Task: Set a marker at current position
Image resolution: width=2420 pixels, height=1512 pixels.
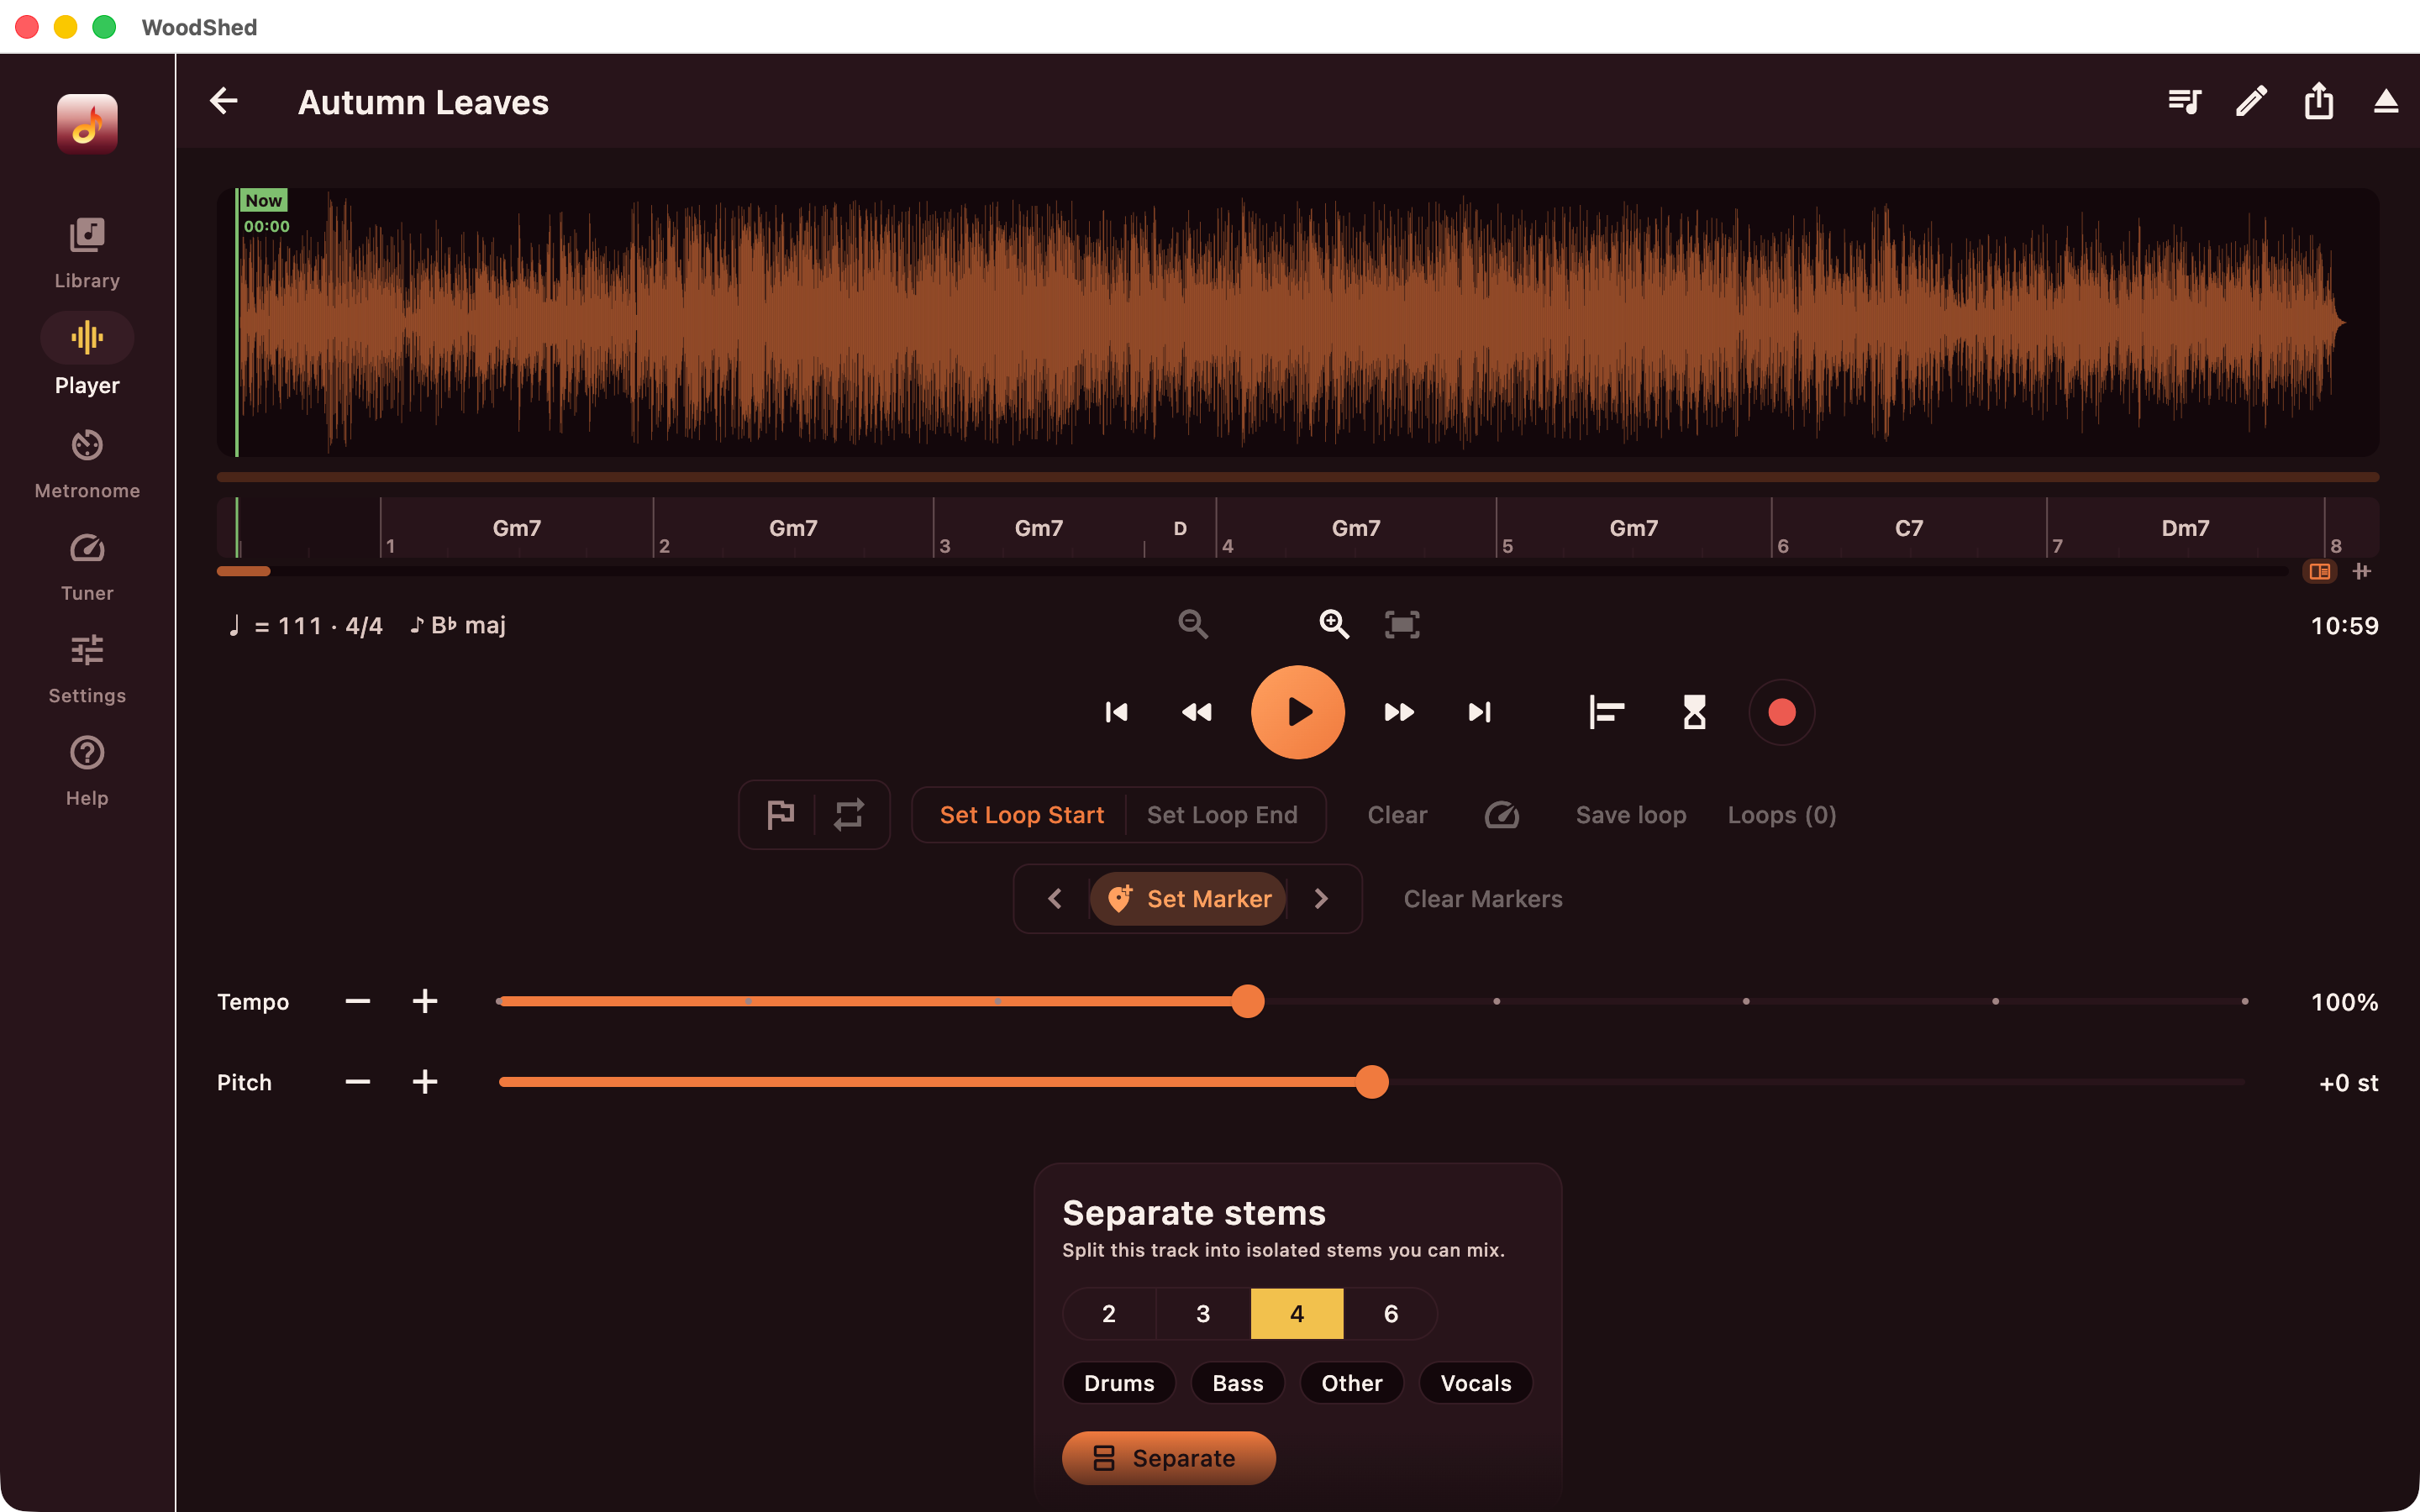Action: pos(1188,899)
